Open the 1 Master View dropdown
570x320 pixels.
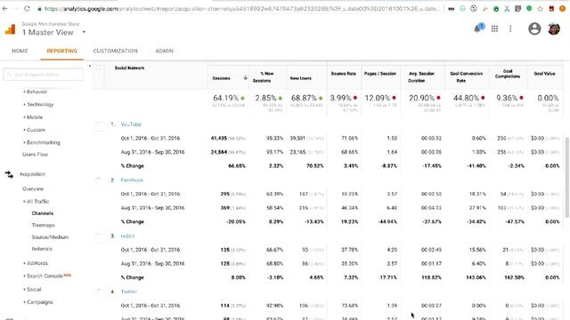point(53,32)
